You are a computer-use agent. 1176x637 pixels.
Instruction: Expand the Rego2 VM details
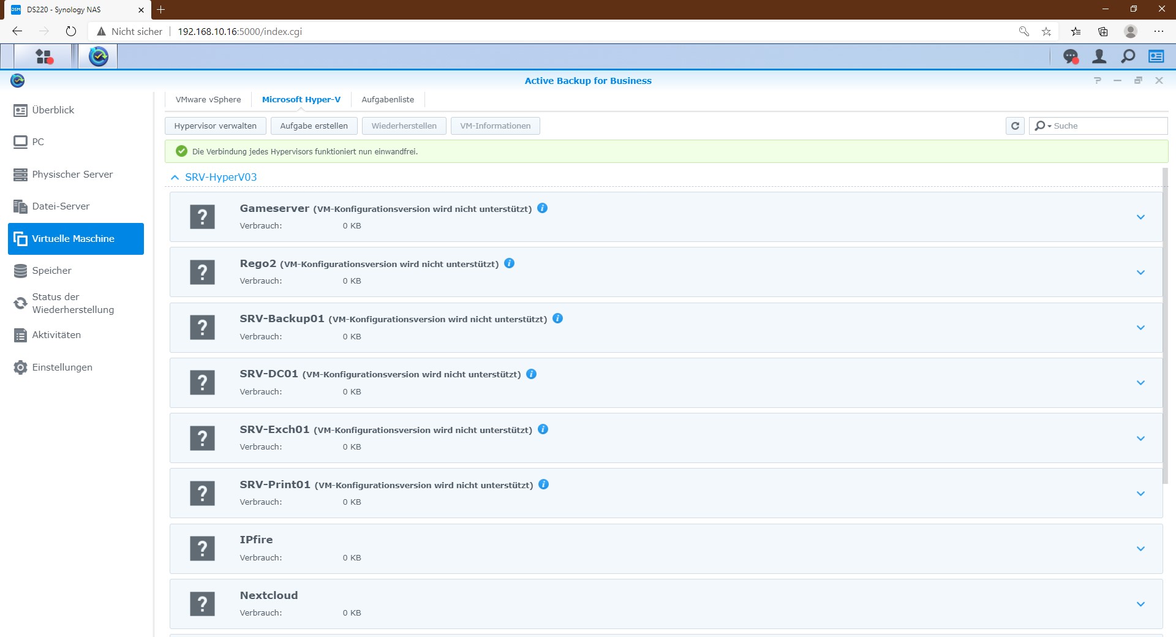pyautogui.click(x=1140, y=273)
